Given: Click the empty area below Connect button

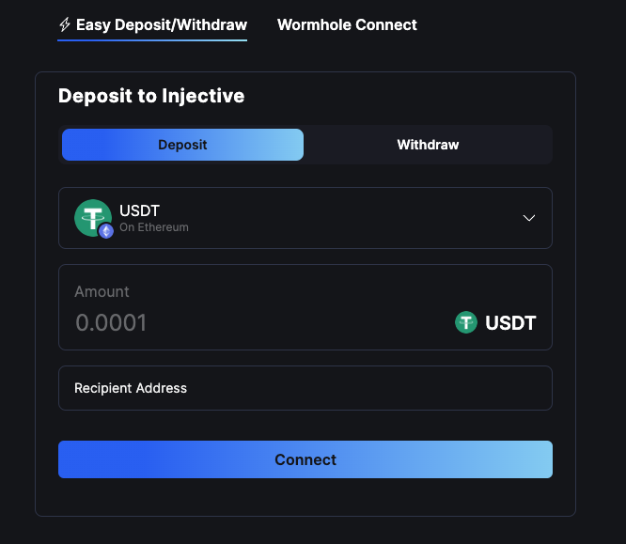Looking at the screenshot, I should 305,496.
